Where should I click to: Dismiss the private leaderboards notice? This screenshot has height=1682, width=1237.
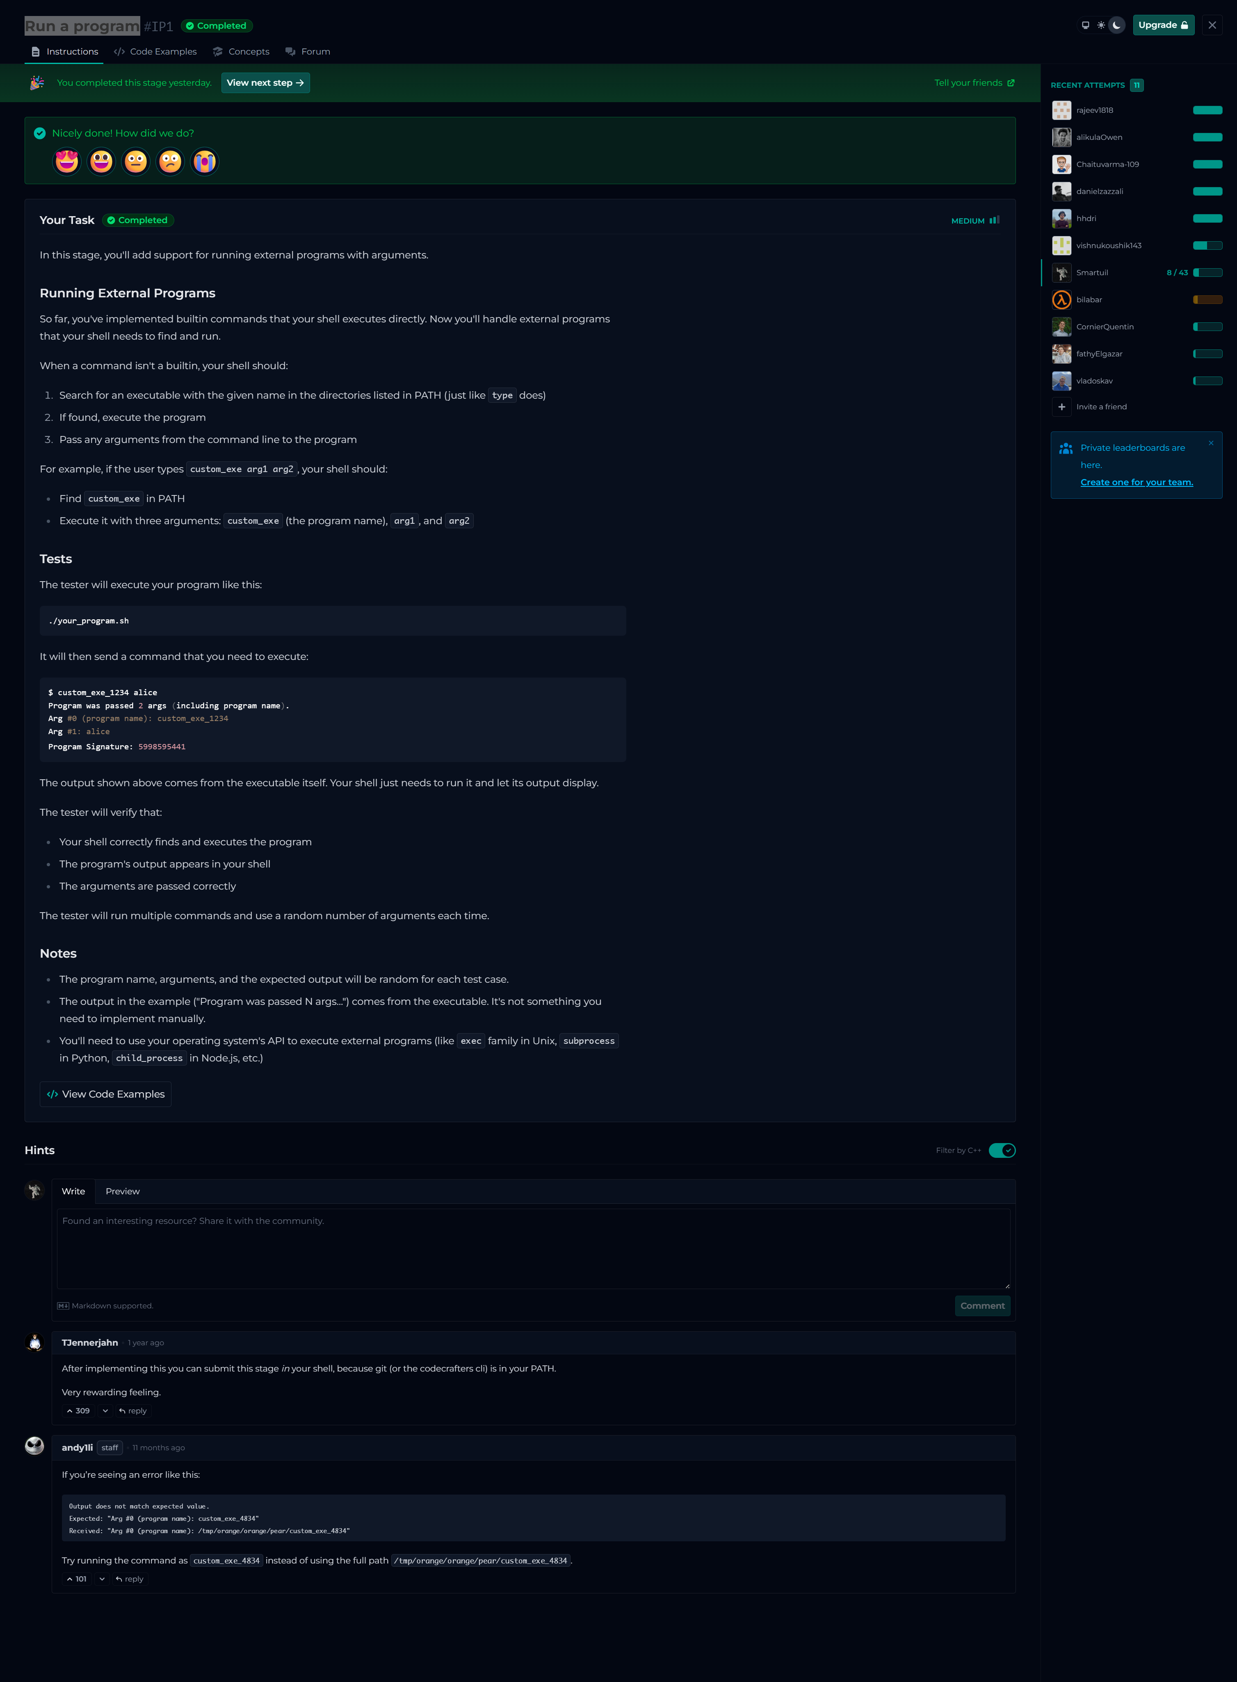[1210, 443]
